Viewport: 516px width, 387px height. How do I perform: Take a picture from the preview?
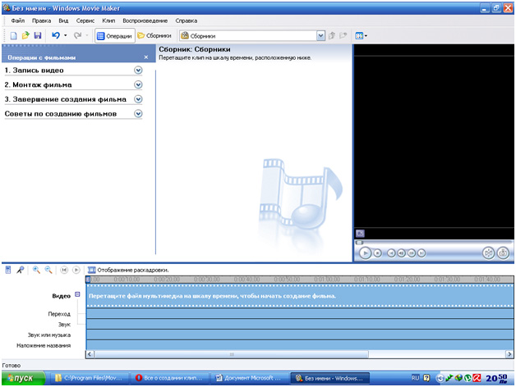[x=503, y=253]
